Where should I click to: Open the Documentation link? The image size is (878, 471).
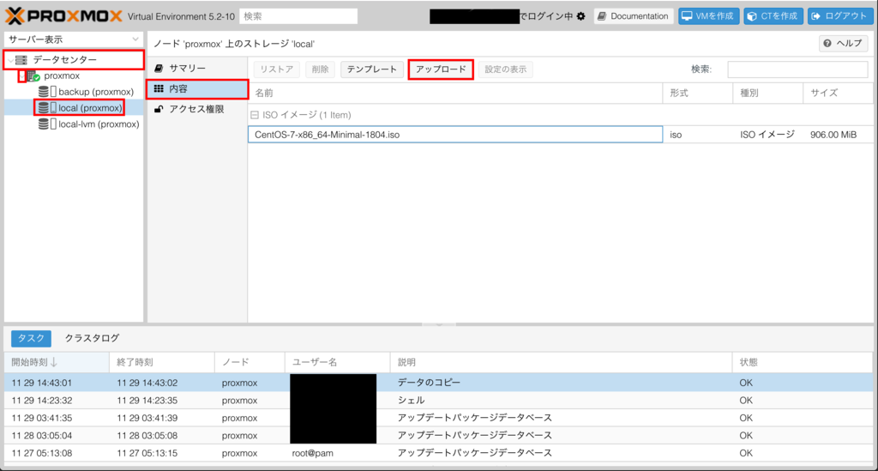click(x=634, y=16)
